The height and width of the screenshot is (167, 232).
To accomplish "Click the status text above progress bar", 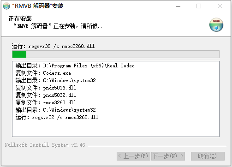I will tap(53, 46).
